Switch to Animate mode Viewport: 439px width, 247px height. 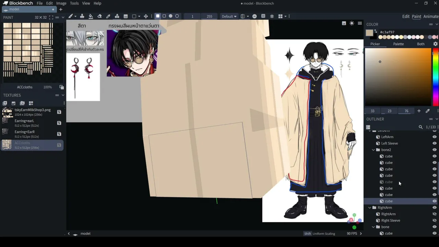tap(431, 16)
